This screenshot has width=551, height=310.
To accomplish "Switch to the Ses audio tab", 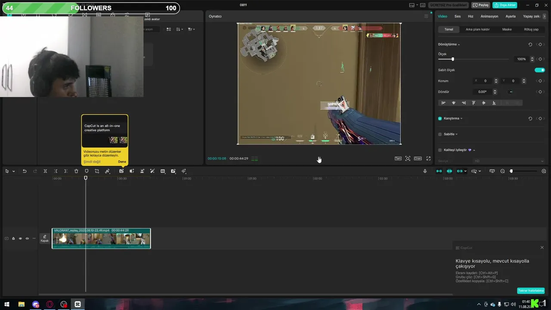I will click(458, 16).
